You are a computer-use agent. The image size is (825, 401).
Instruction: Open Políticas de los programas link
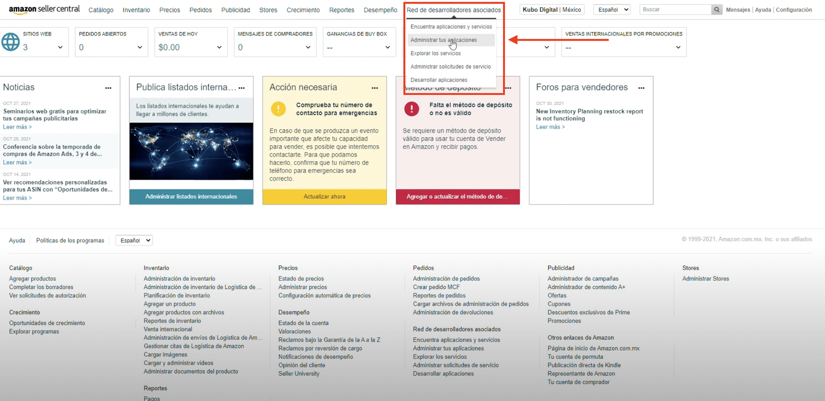pyautogui.click(x=70, y=240)
